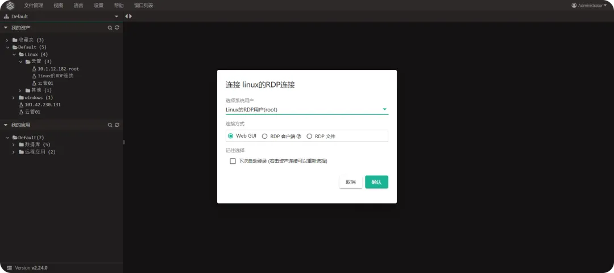Open the Administrator account dropdown
The height and width of the screenshot is (273, 614).
click(x=589, y=6)
